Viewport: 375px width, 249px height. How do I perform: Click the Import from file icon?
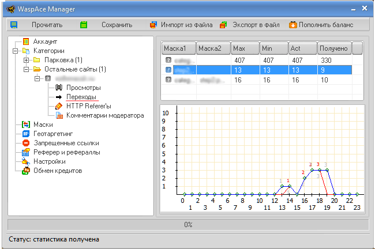153,25
